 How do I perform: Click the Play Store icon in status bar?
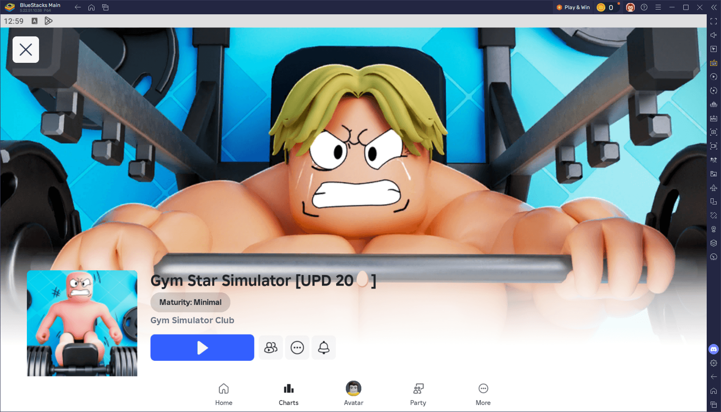49,21
